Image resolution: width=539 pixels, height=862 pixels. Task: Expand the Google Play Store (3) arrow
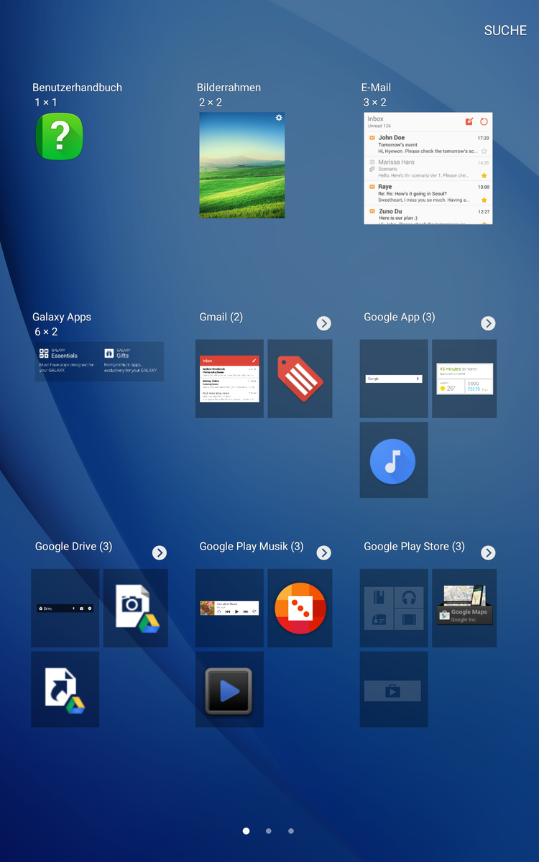pyautogui.click(x=489, y=552)
